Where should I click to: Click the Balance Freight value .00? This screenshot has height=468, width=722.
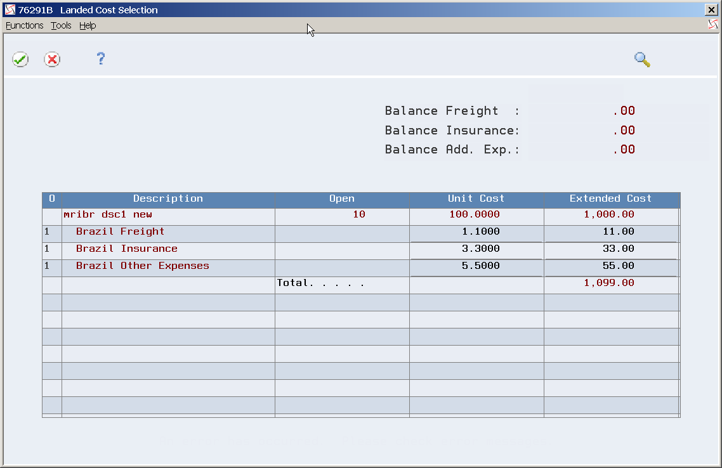tap(624, 111)
